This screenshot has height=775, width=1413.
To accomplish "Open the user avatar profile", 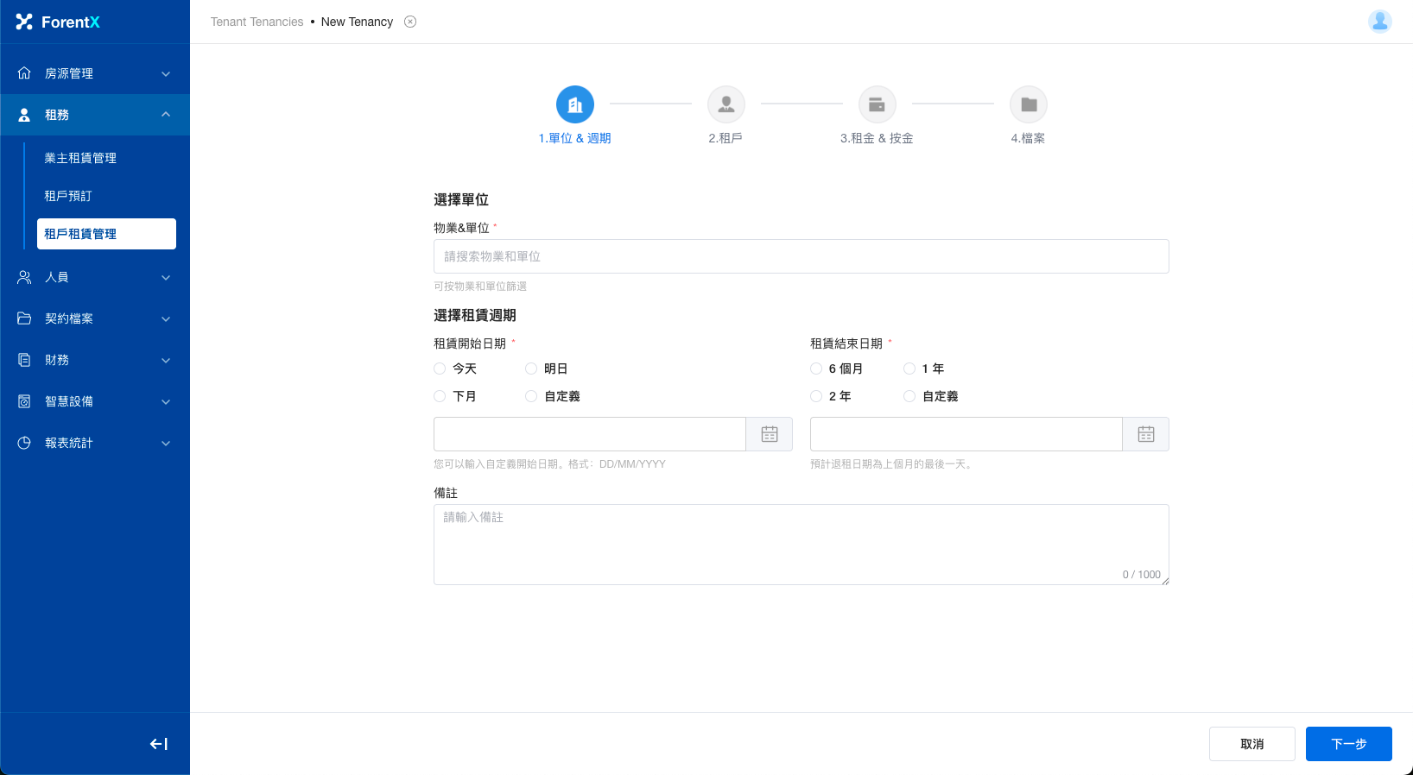I will click(x=1379, y=22).
